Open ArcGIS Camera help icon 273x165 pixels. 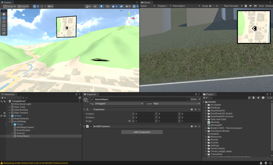pos(192,126)
